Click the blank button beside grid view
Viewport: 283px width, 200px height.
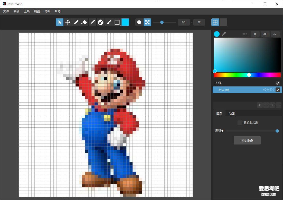point(223,22)
